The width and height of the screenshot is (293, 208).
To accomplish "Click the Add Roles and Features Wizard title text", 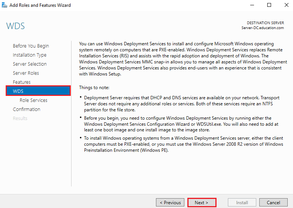I will click(x=40, y=5).
